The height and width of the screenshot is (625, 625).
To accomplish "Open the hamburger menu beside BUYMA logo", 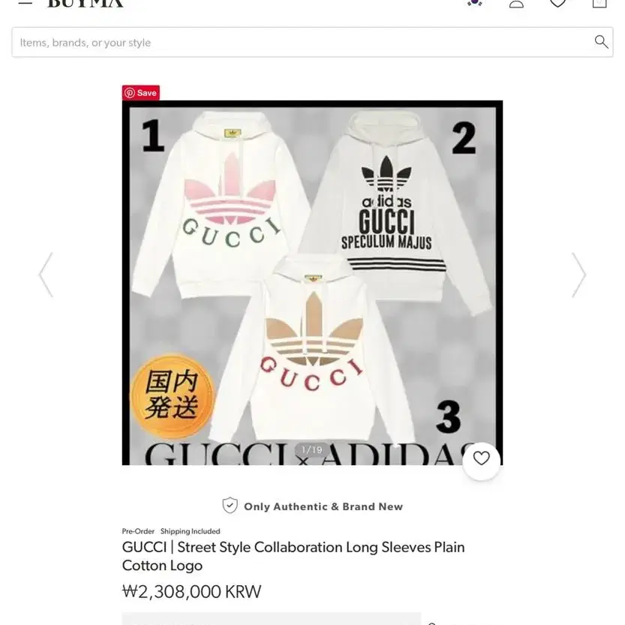I will coord(25,2).
